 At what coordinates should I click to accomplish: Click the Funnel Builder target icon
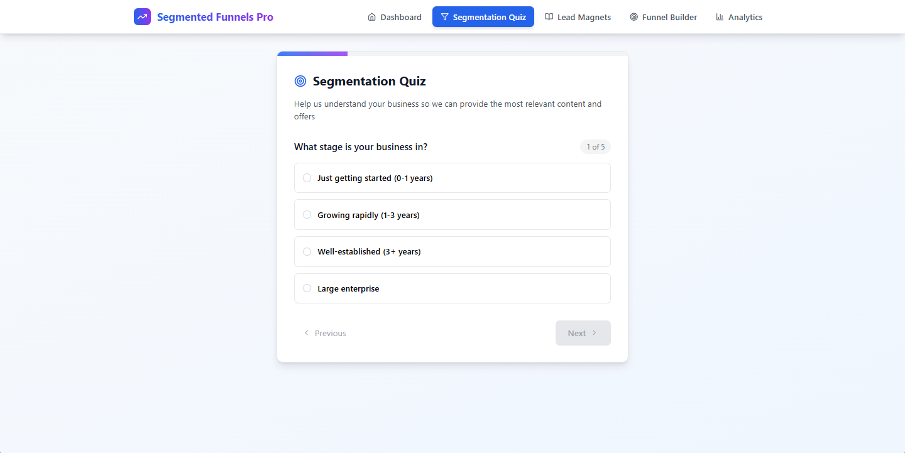click(x=633, y=17)
